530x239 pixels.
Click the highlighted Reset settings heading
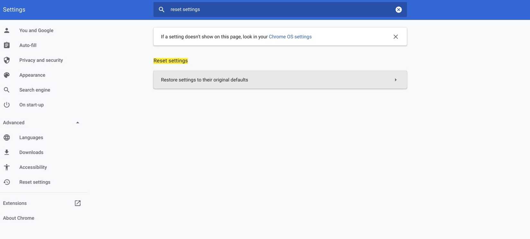tap(171, 61)
